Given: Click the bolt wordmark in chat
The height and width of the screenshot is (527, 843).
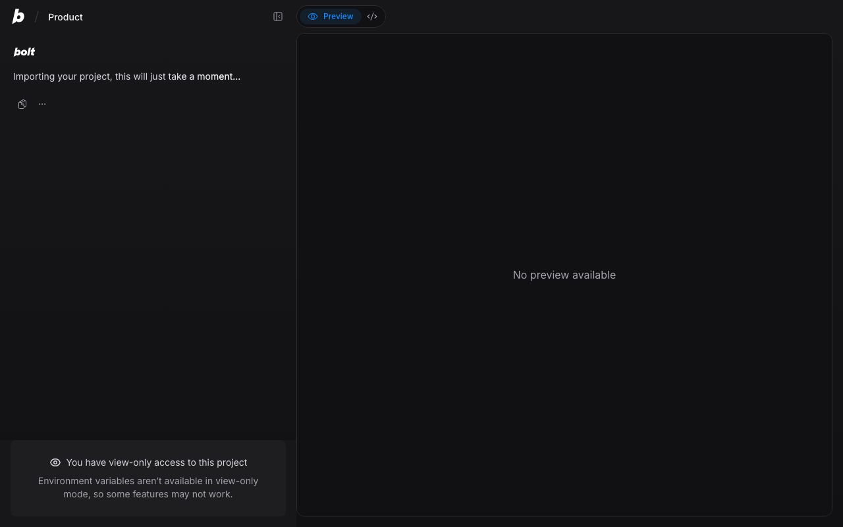Looking at the screenshot, I should point(24,52).
